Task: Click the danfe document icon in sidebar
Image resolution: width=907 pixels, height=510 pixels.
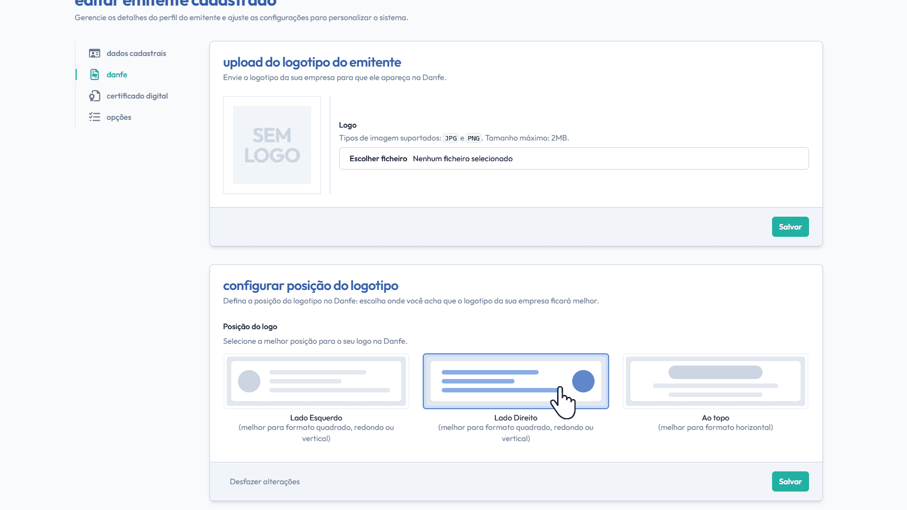Action: [95, 74]
